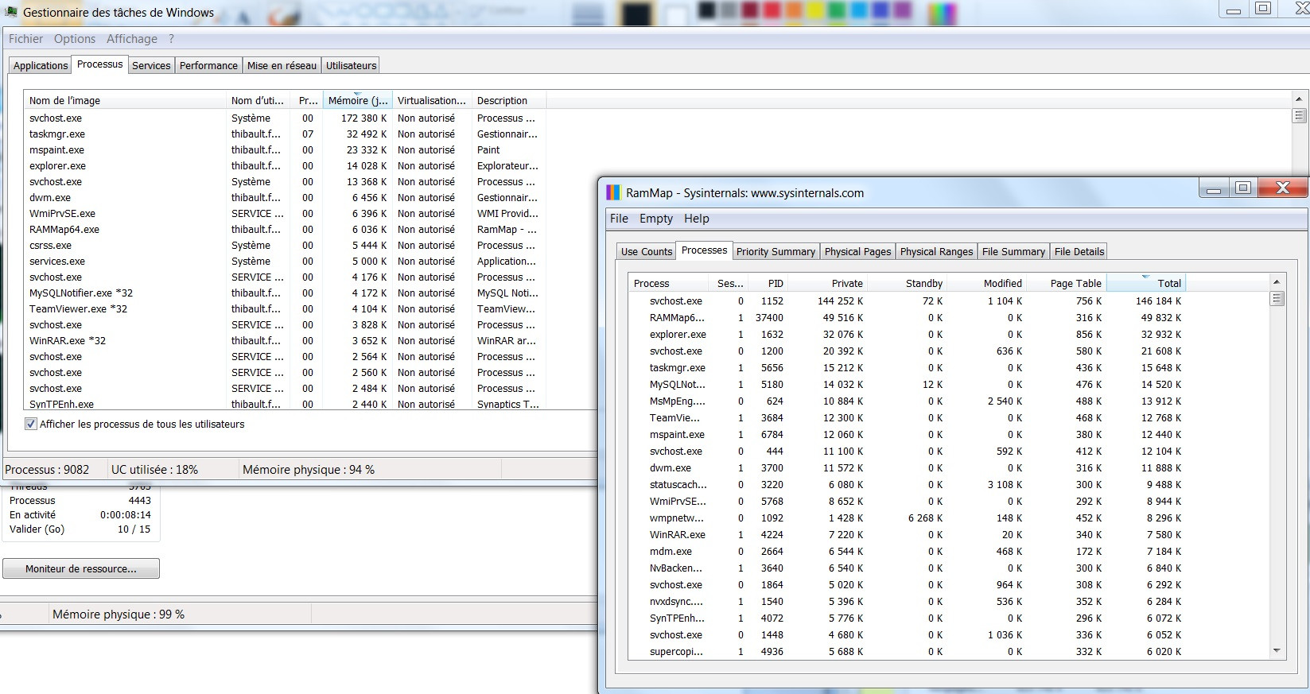This screenshot has height=694, width=1310.
Task: Sort RamMap list by Total column
Action: tap(1146, 283)
